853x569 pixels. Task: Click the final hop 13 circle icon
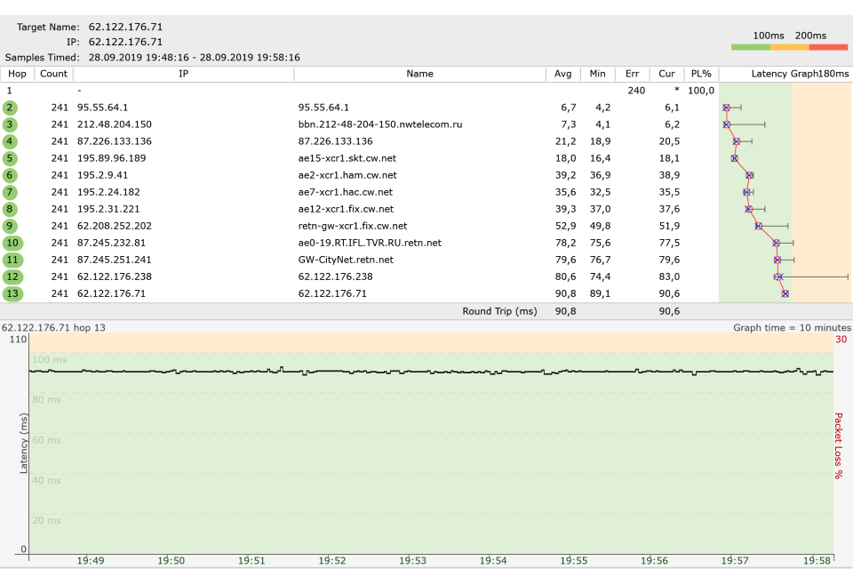(12, 293)
